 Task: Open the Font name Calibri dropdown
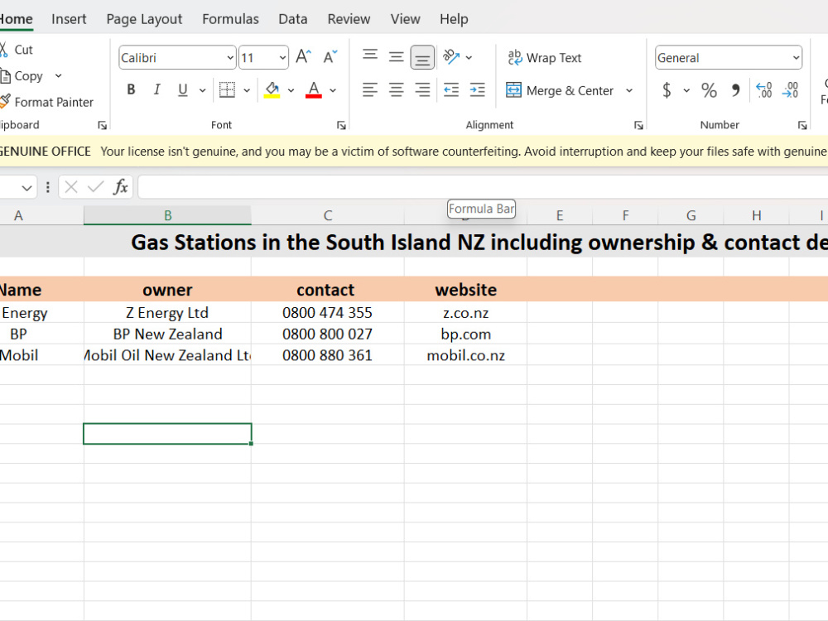click(x=230, y=58)
